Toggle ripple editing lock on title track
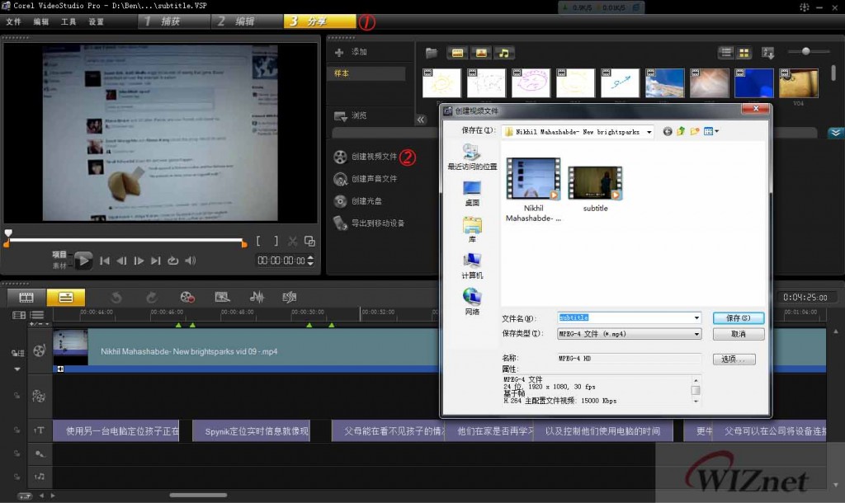845x503 pixels. pos(16,430)
